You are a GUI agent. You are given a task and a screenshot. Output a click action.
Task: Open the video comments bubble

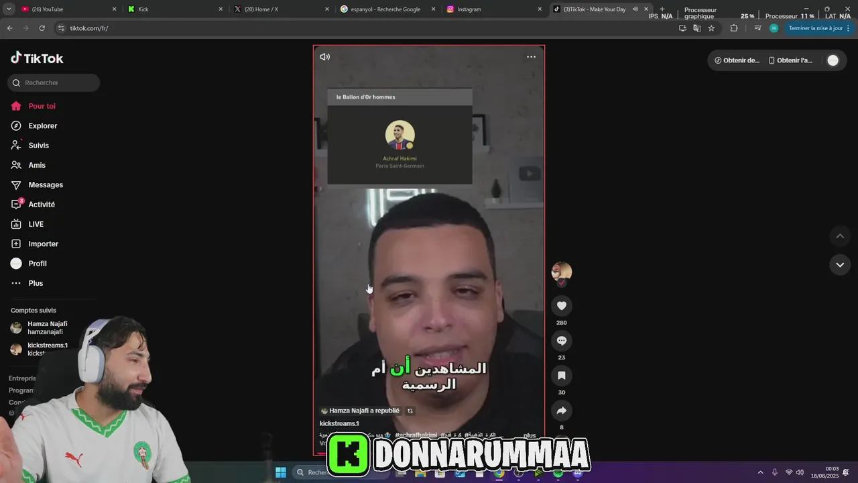(x=562, y=341)
